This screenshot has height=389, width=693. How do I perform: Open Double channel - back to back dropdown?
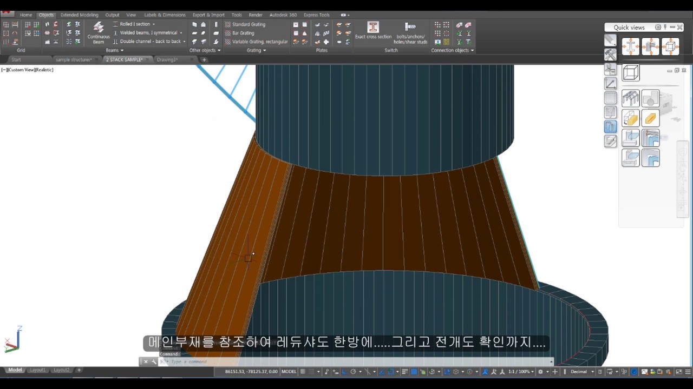pos(184,42)
